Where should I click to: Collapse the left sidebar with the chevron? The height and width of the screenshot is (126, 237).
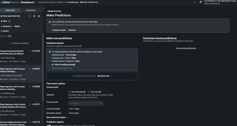coord(43,9)
